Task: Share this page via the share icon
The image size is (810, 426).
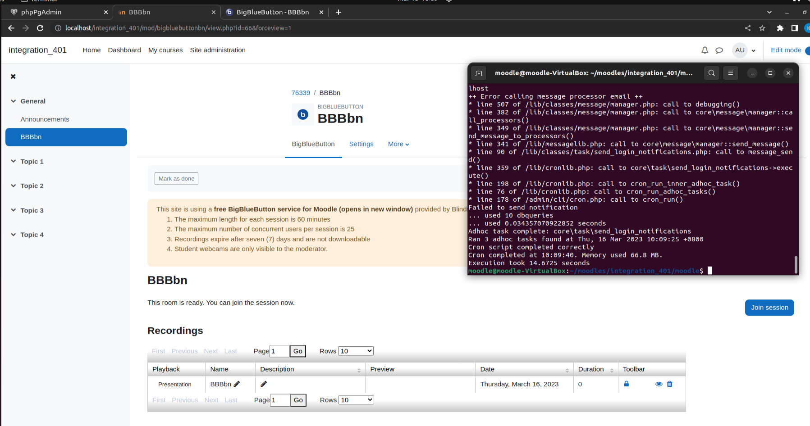Action: pyautogui.click(x=748, y=28)
